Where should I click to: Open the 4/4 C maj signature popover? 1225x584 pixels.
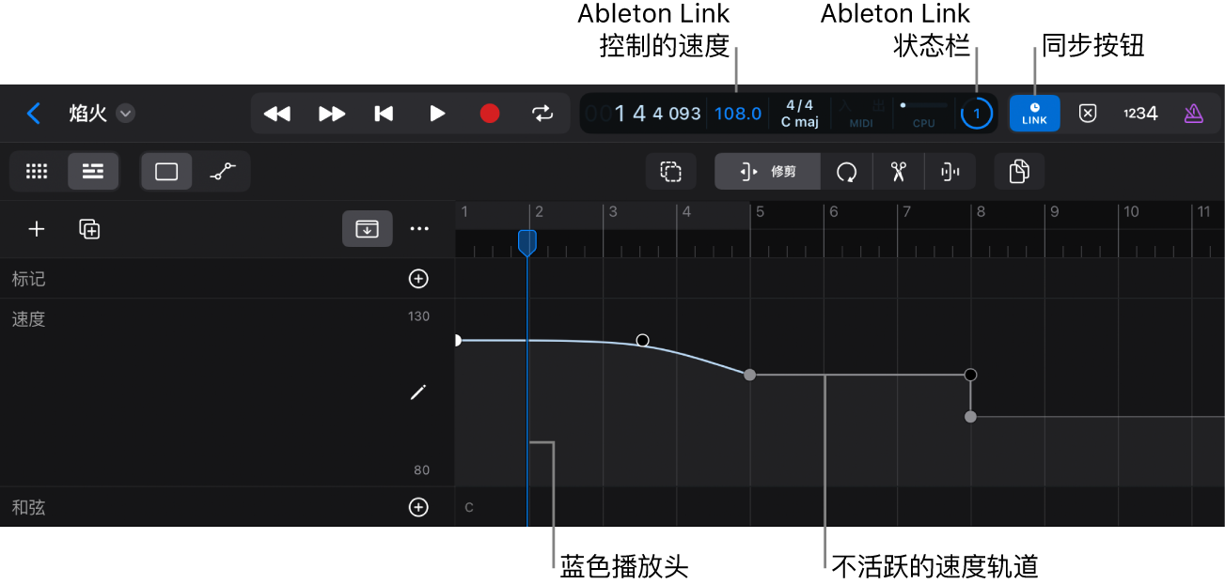point(800,113)
